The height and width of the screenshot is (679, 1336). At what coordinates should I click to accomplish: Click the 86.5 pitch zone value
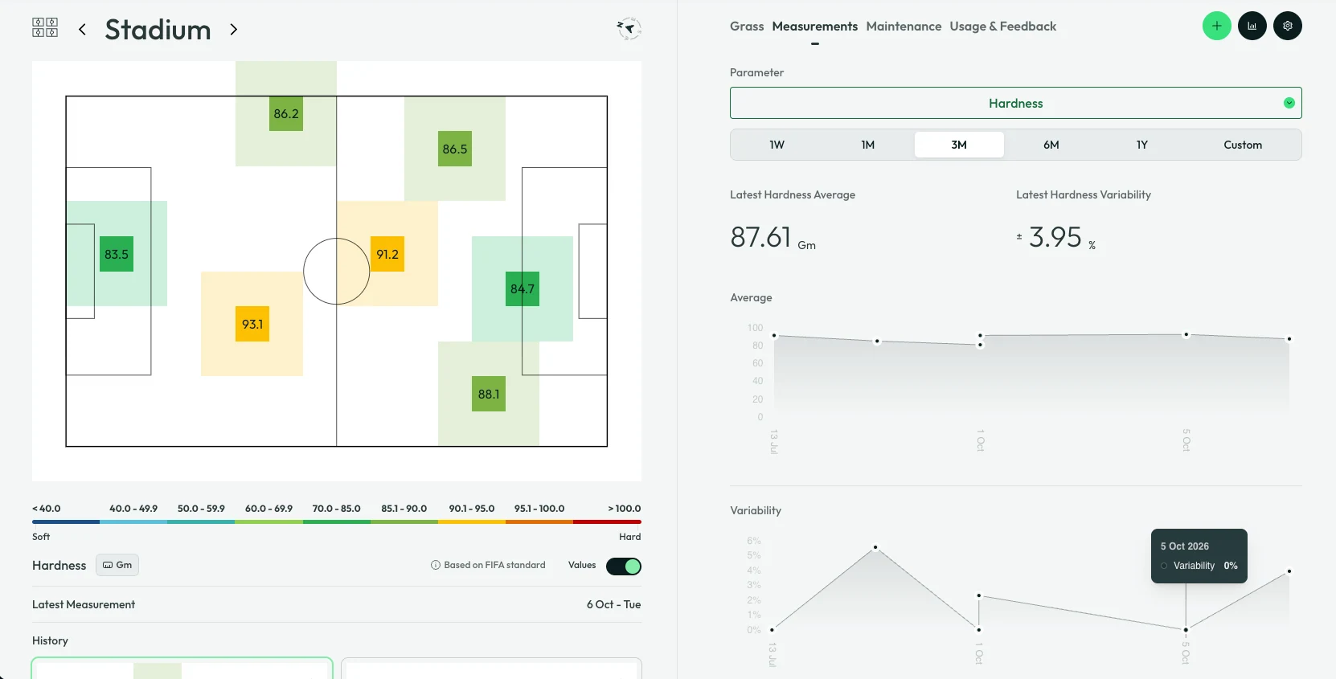455,149
